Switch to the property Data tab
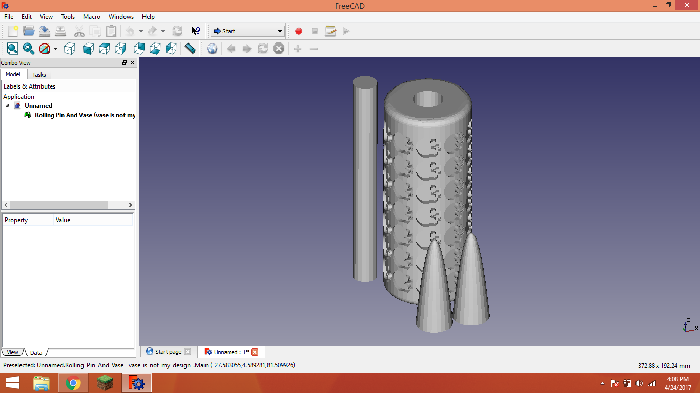 (x=36, y=353)
